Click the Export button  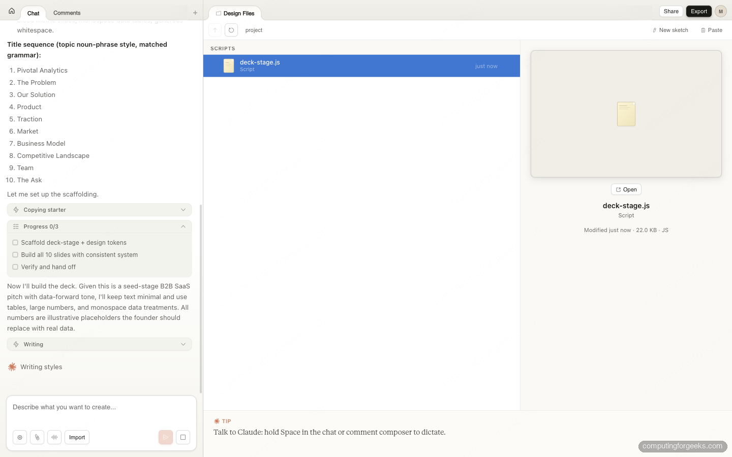point(698,11)
